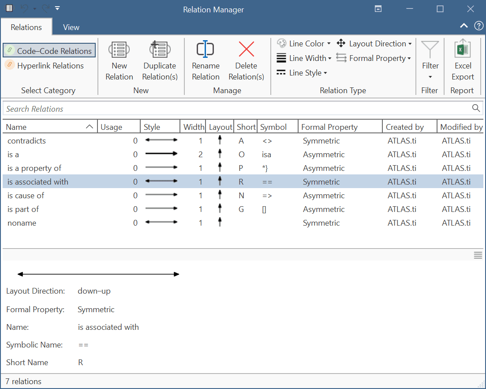Click the 'isa' symbol cell
Viewport: 486px width, 389px height.
coord(266,155)
